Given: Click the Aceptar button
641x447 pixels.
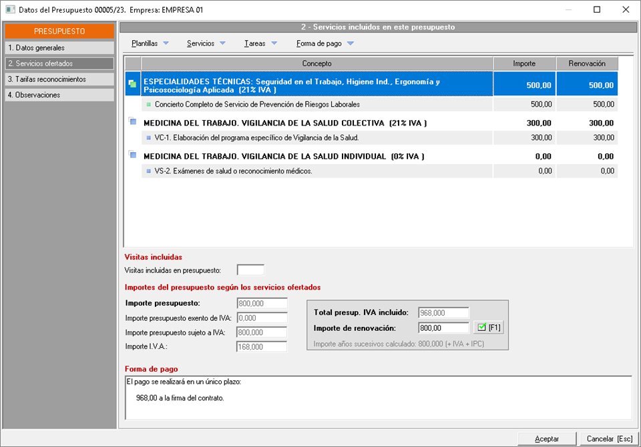Looking at the screenshot, I should click(547, 438).
